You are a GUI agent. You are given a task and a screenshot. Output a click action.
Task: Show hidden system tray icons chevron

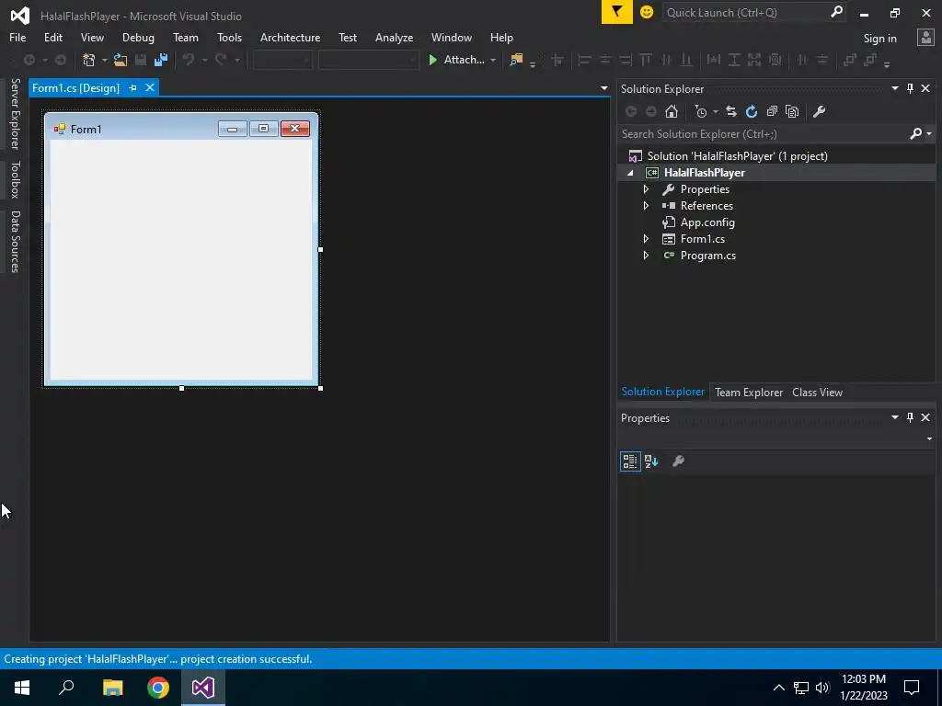(x=778, y=688)
